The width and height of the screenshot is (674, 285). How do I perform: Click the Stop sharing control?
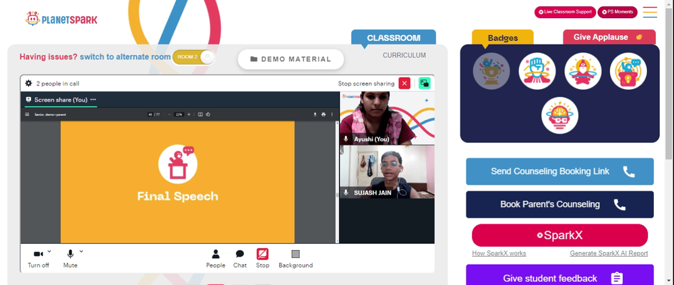(x=263, y=259)
